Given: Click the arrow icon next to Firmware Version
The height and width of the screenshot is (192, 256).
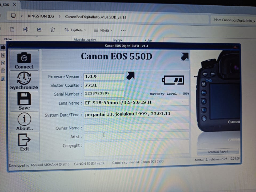Looking at the screenshot, I should pyautogui.click(x=130, y=76).
